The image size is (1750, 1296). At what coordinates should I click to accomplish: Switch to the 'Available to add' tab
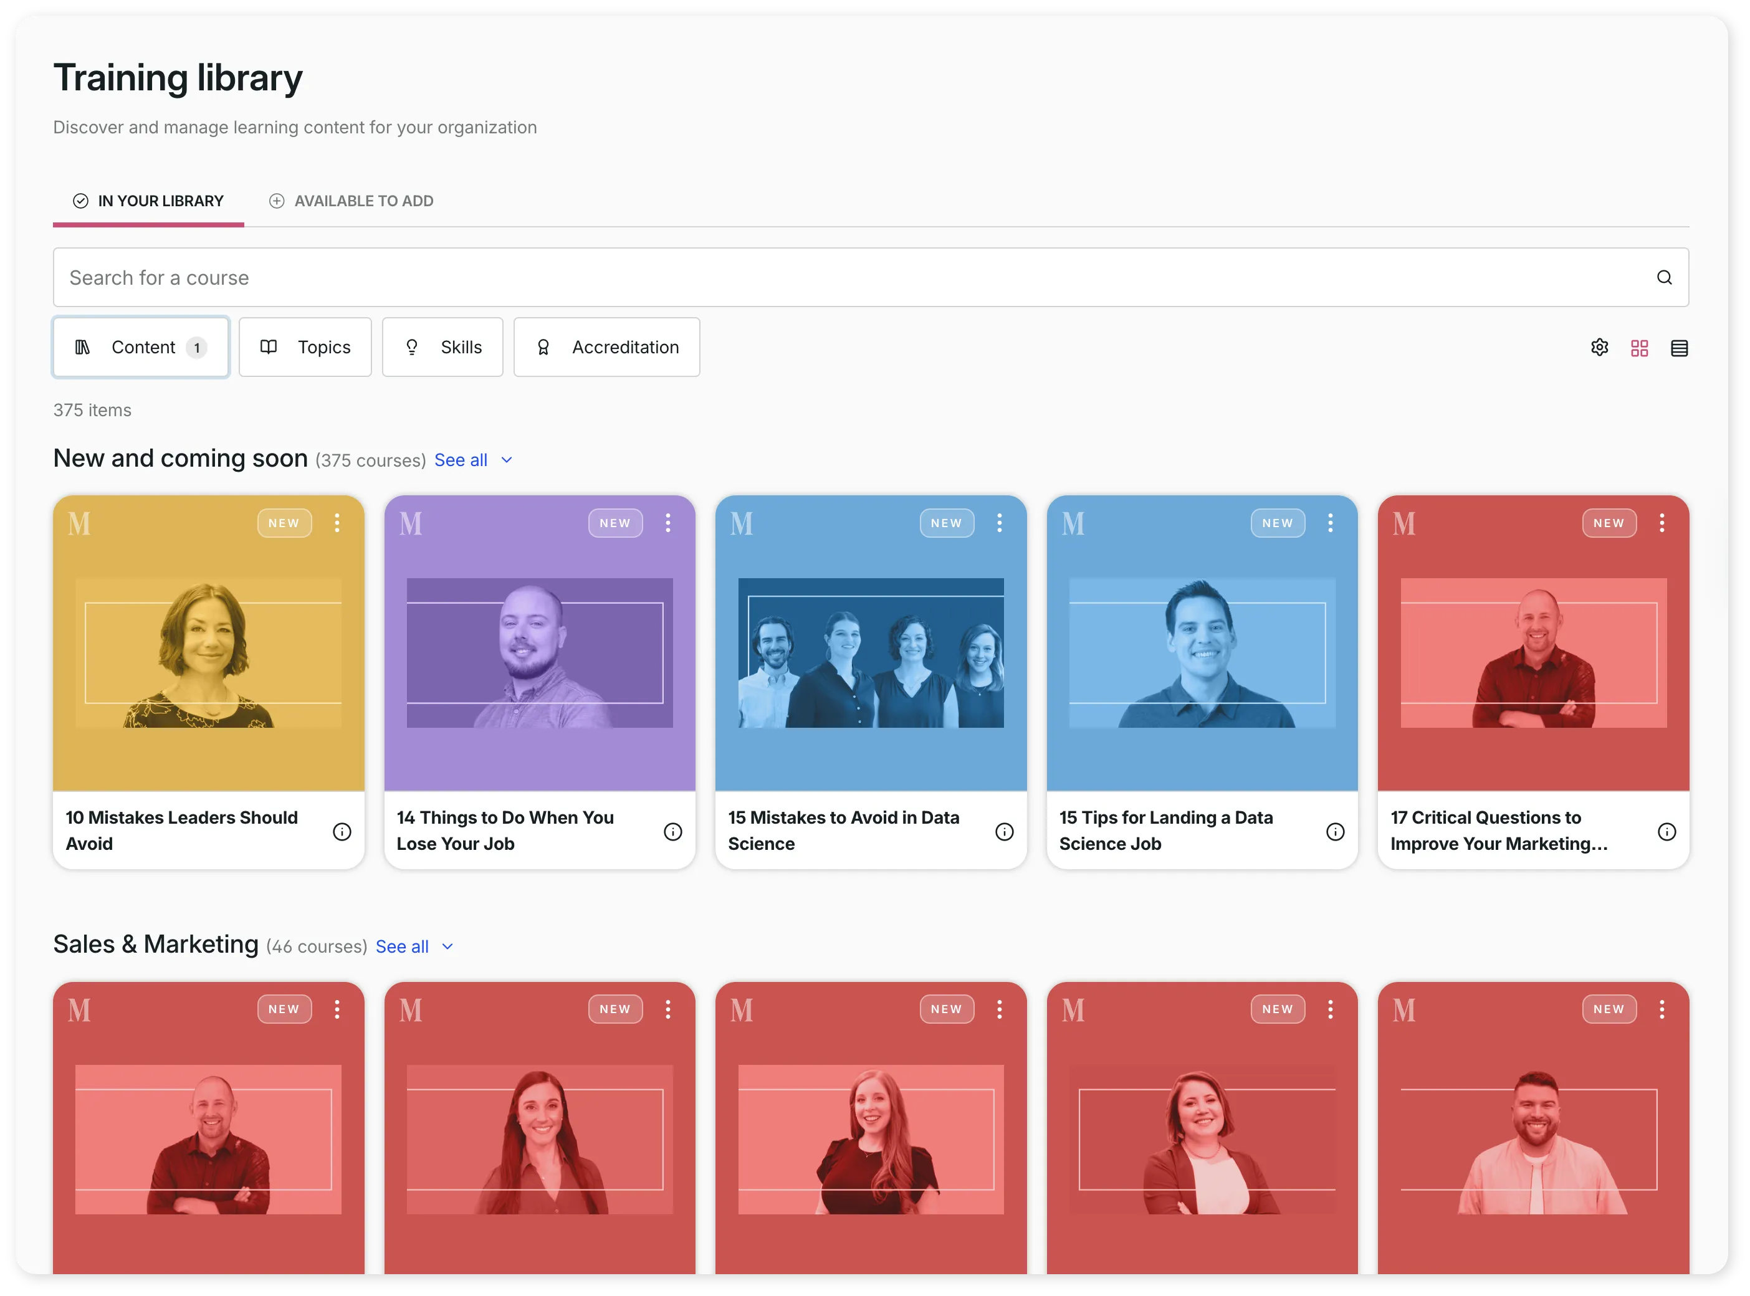350,201
